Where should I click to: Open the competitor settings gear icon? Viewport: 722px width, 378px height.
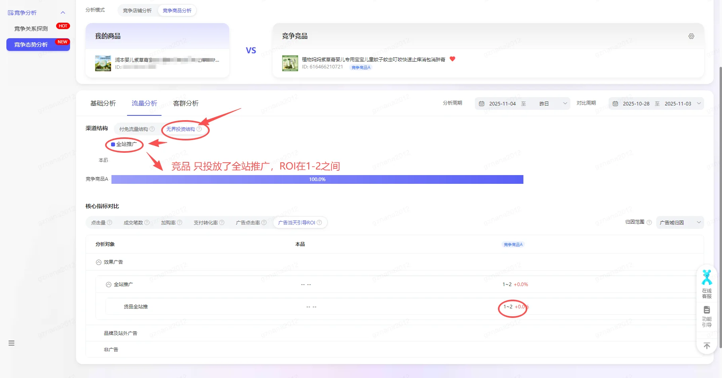coord(691,36)
